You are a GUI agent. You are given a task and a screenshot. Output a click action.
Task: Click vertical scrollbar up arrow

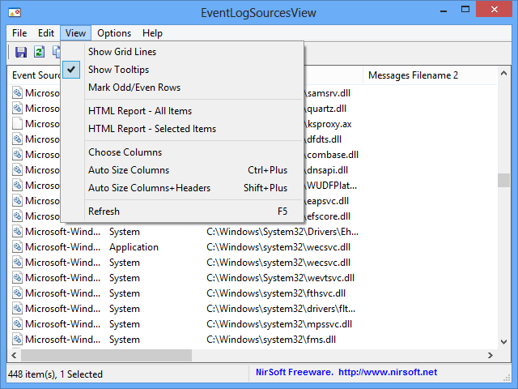[503, 74]
